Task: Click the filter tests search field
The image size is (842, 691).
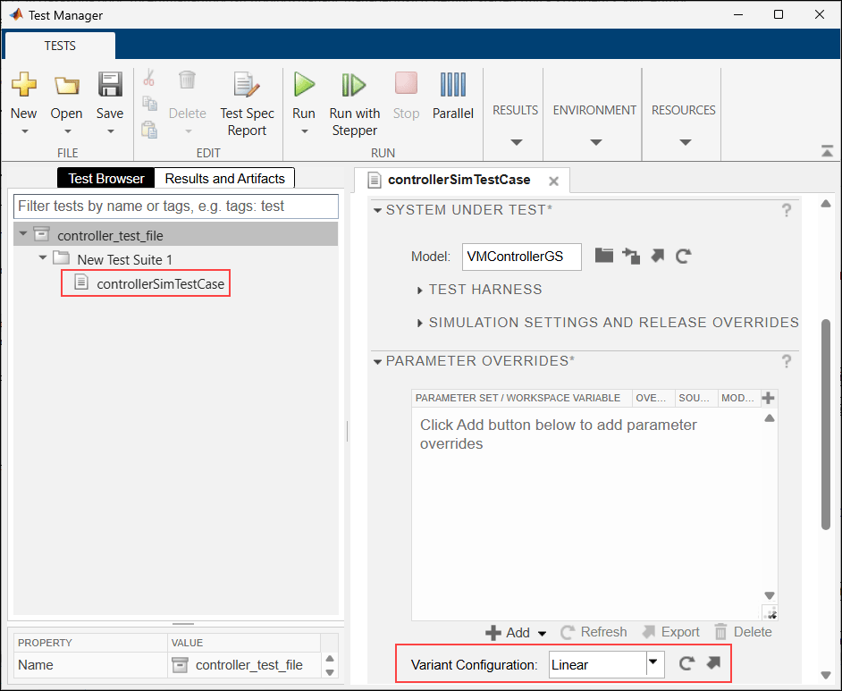Action: [175, 206]
